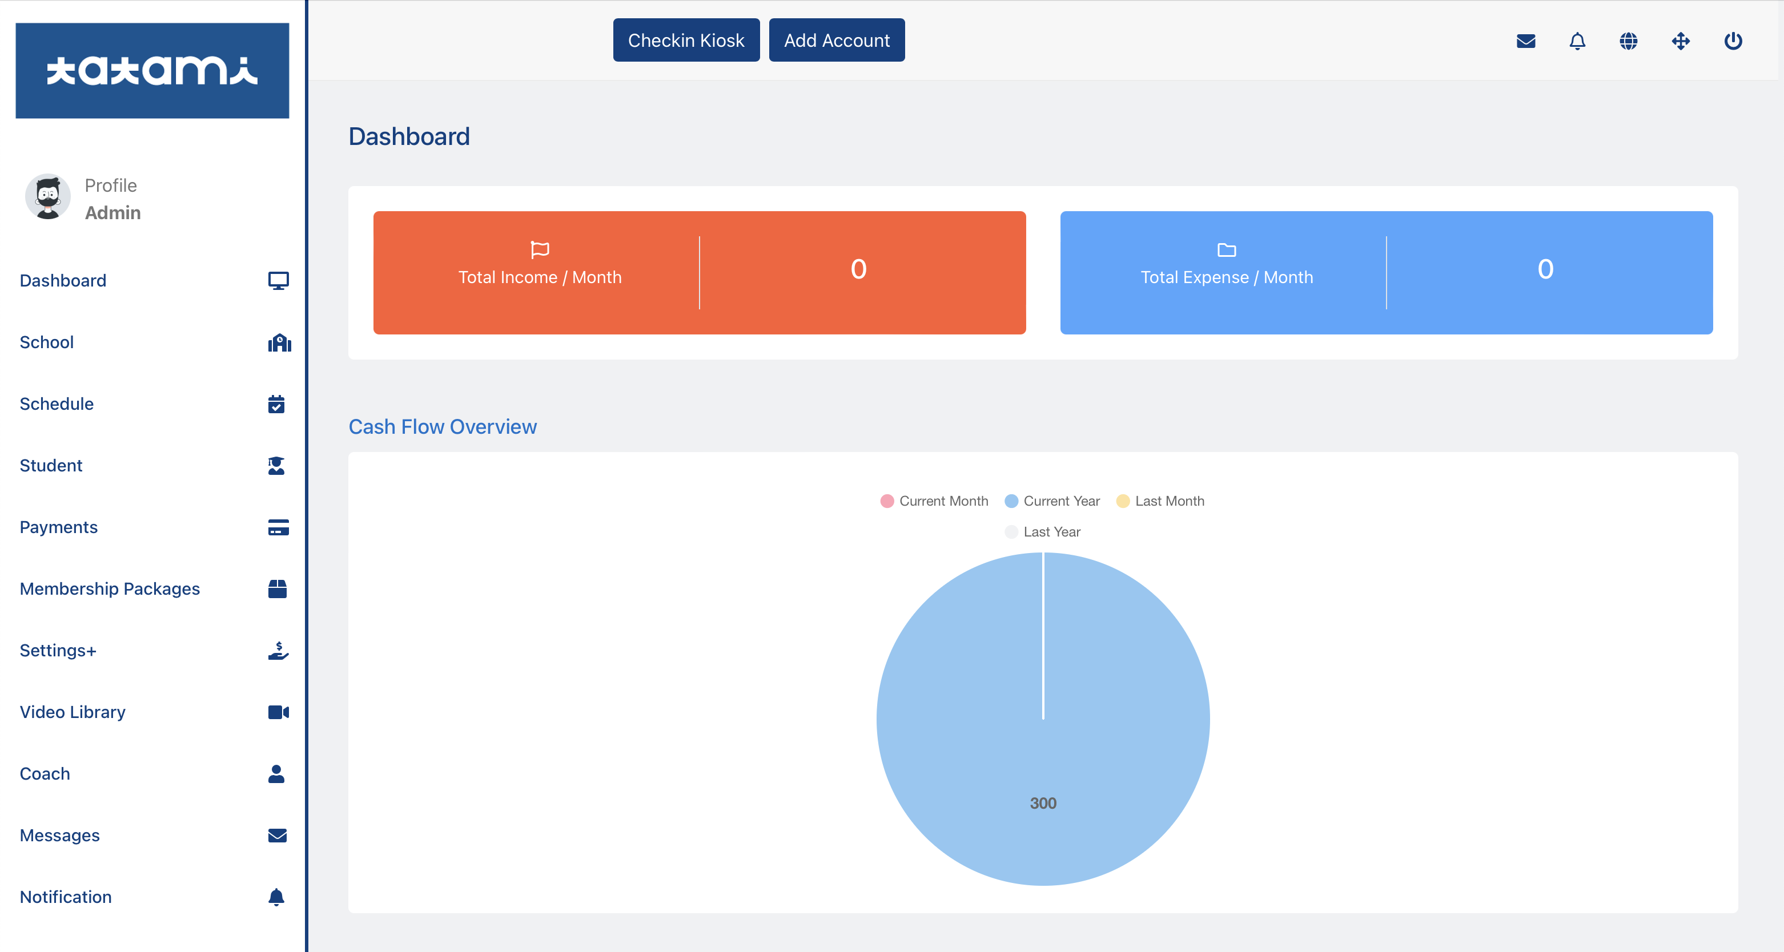The image size is (1784, 952).
Task: Click the Checkin Kiosk button
Action: 686,40
